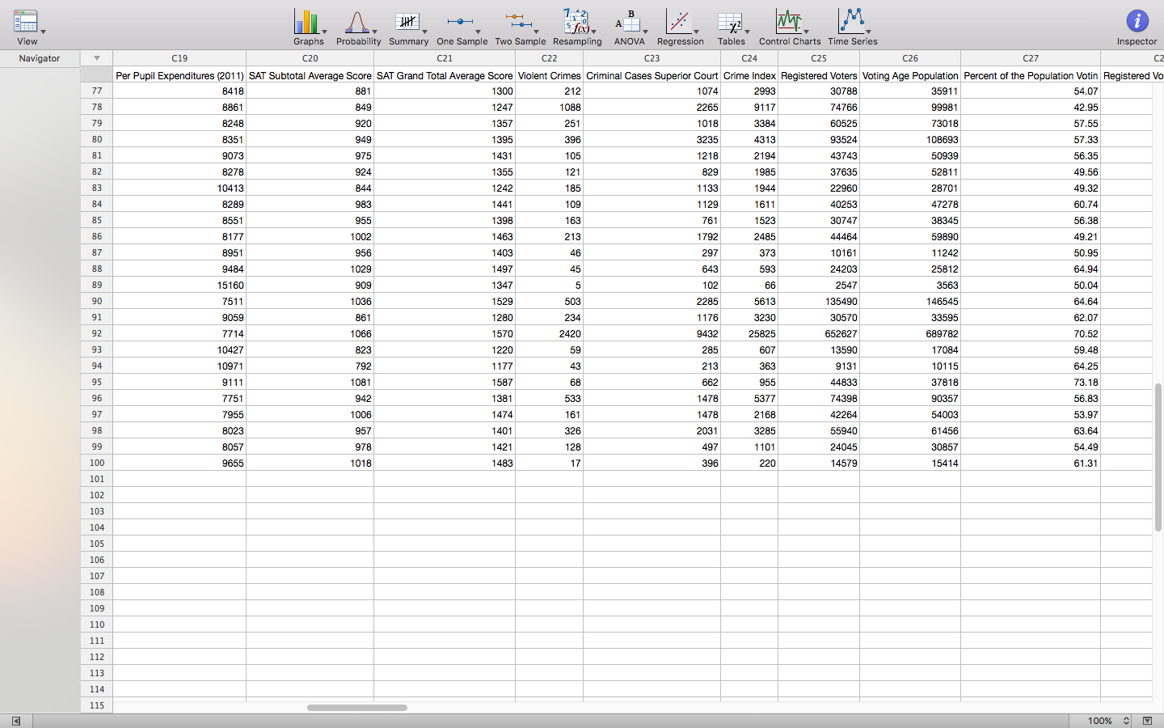Select column header C23

[652, 58]
